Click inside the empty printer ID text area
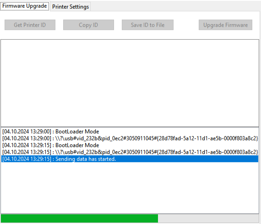The height and width of the screenshot is (224, 261). pos(130,83)
